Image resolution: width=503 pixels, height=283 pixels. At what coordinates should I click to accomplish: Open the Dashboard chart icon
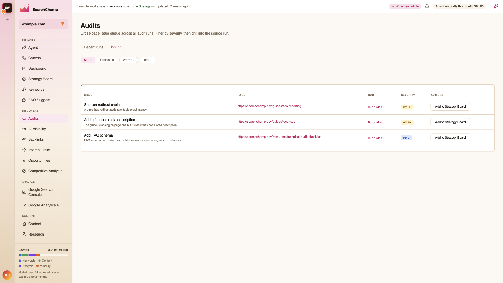(24, 68)
